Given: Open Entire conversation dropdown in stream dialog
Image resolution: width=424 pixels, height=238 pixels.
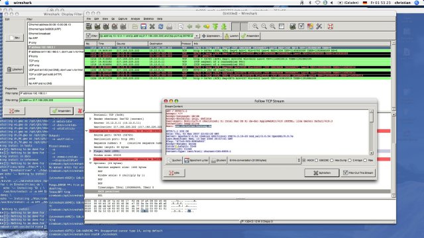Looking at the screenshot, I should point(264,160).
